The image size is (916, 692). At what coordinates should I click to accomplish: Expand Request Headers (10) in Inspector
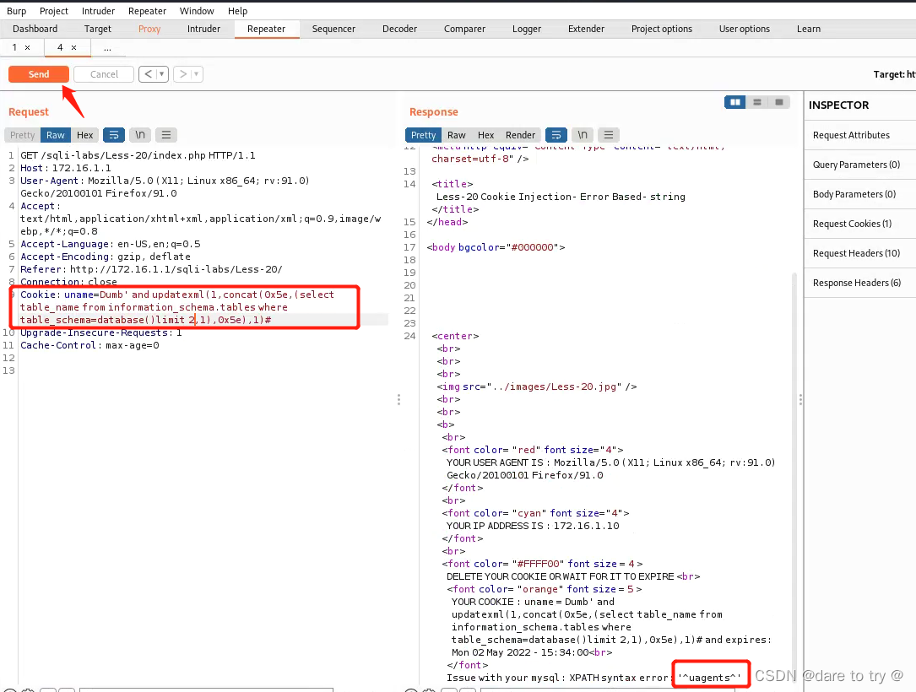pos(860,253)
